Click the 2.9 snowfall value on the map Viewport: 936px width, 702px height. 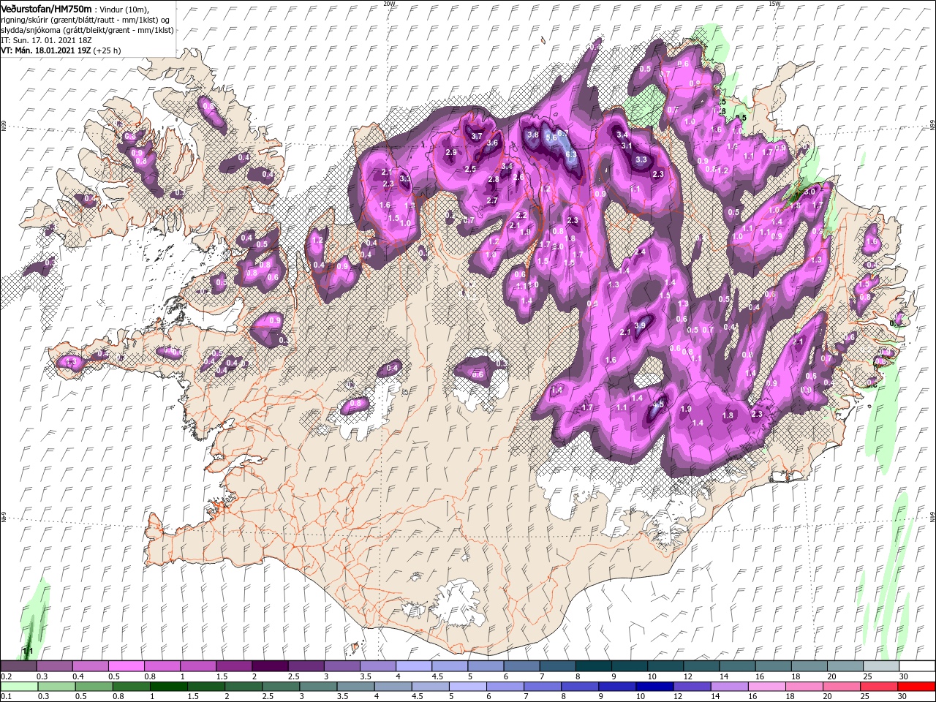click(450, 152)
